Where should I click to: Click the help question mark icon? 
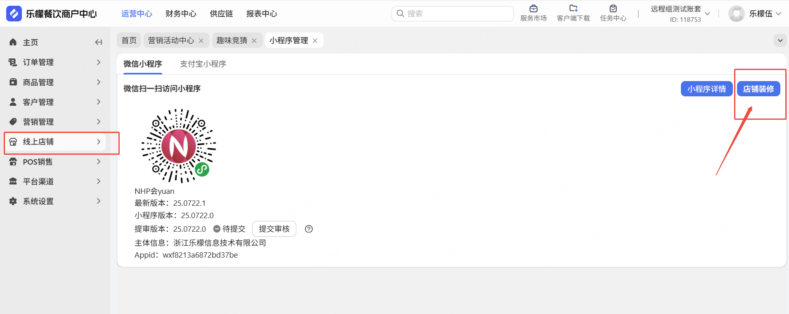(x=309, y=229)
